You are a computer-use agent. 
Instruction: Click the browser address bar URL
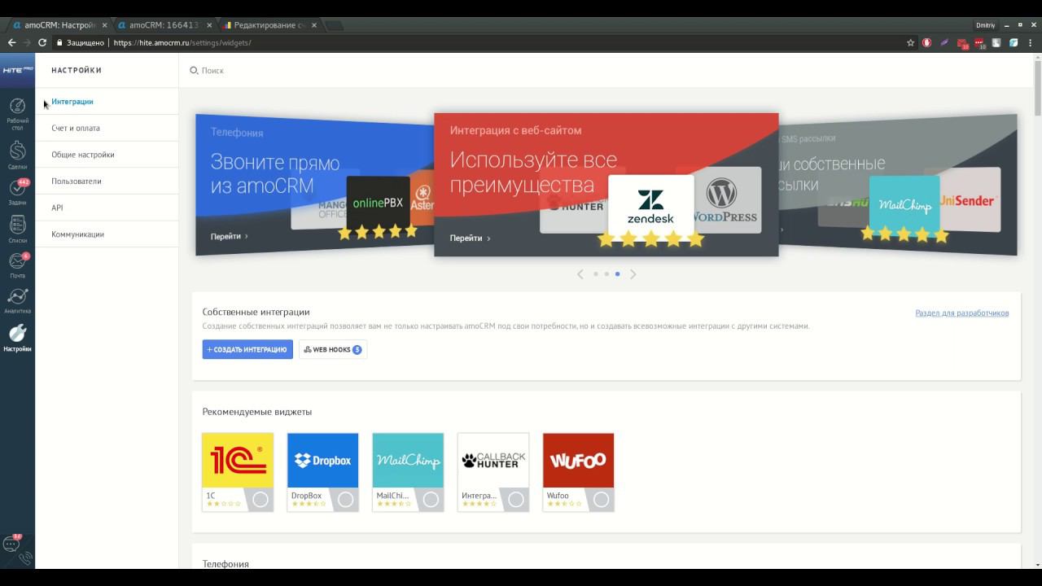pyautogui.click(x=182, y=42)
